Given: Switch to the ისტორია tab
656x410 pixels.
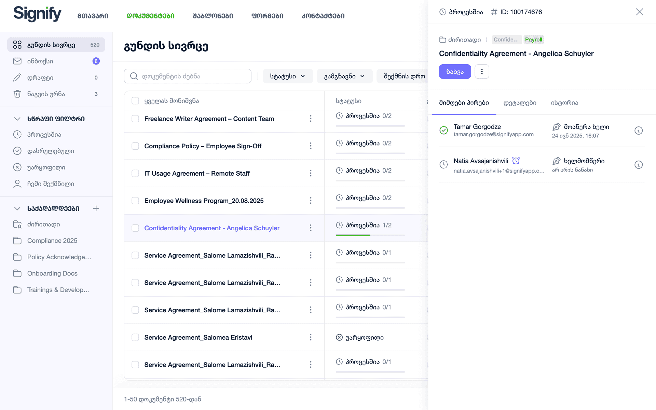Looking at the screenshot, I should point(564,103).
